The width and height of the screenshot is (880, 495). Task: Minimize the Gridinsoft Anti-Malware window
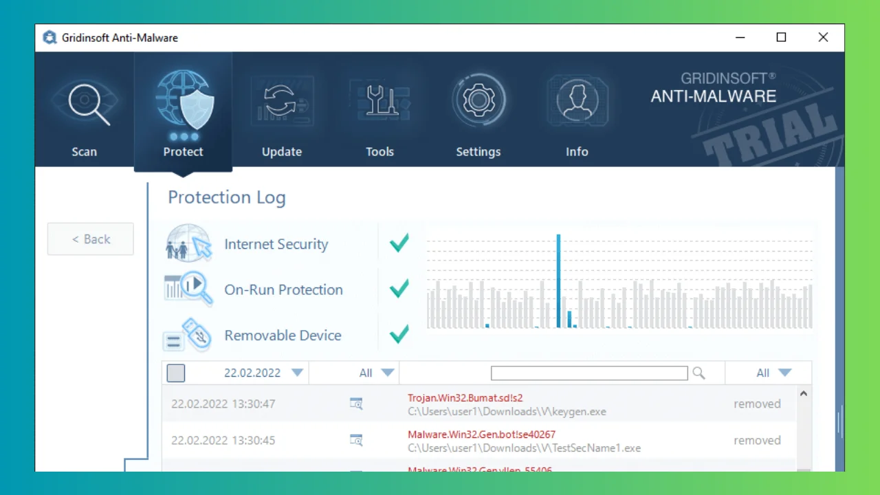point(739,38)
